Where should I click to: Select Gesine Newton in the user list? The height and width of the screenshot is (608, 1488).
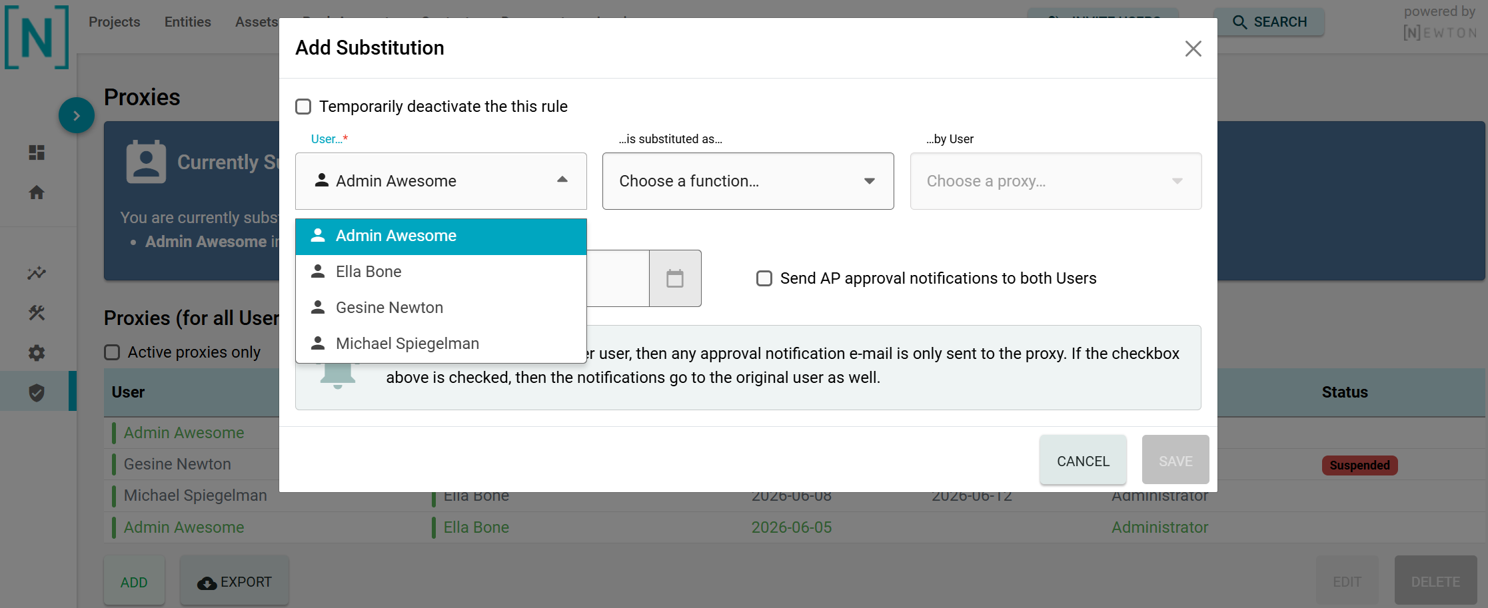pos(441,308)
